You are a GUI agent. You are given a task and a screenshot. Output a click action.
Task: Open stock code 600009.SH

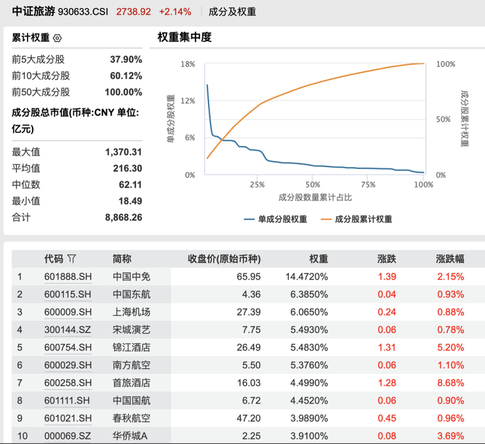[68, 312]
